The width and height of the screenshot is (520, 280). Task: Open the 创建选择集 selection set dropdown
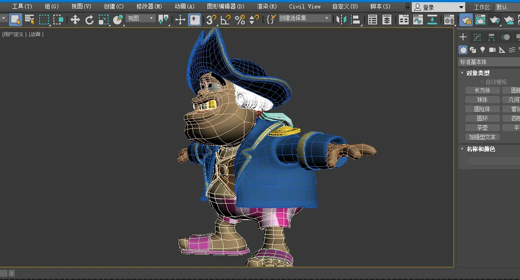click(305, 18)
